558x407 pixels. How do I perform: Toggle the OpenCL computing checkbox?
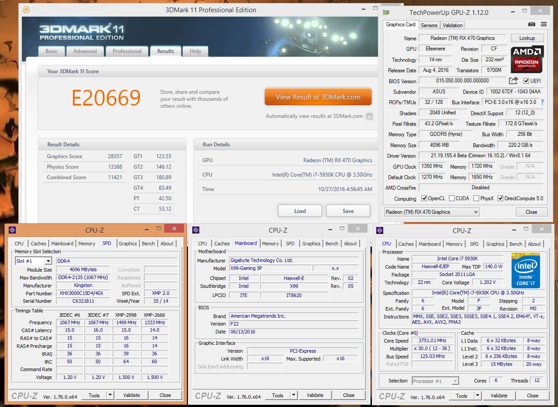(x=424, y=198)
